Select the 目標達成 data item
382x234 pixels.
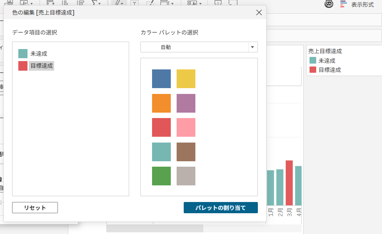[x=41, y=66]
